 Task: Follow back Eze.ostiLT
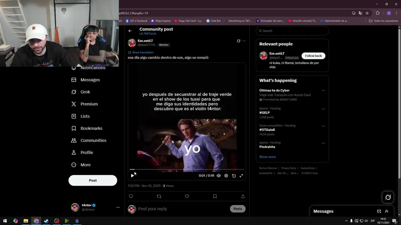click(x=313, y=56)
